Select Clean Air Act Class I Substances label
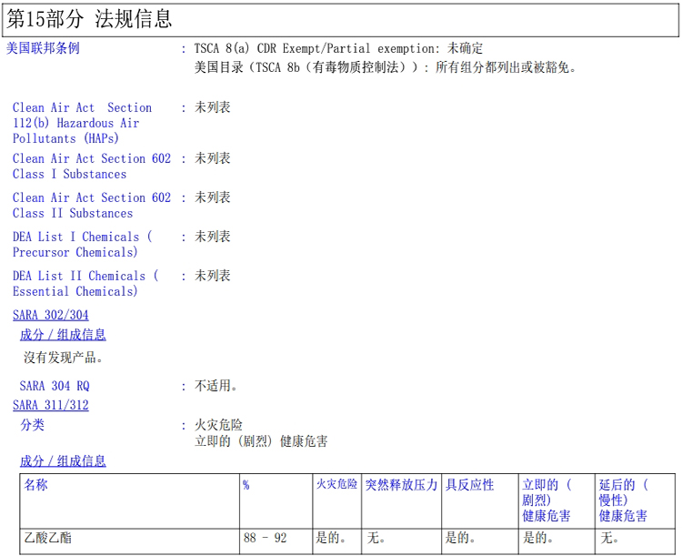Image resolution: width=682 pixels, height=556 pixels. click(91, 167)
